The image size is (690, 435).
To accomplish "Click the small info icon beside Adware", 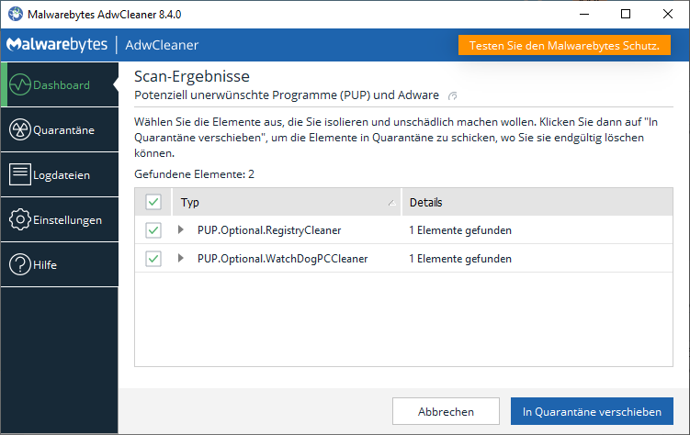I will [452, 95].
